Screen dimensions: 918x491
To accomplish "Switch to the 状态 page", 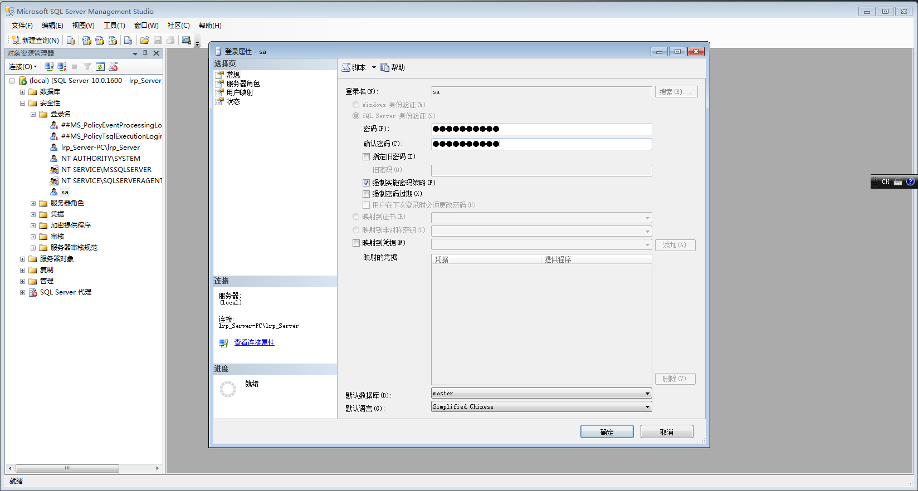I will 233,102.
